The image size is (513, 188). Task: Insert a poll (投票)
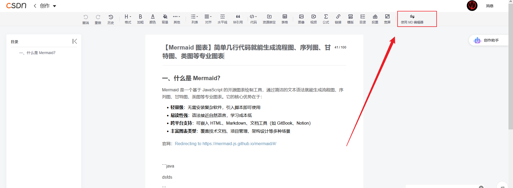pyautogui.click(x=375, y=19)
